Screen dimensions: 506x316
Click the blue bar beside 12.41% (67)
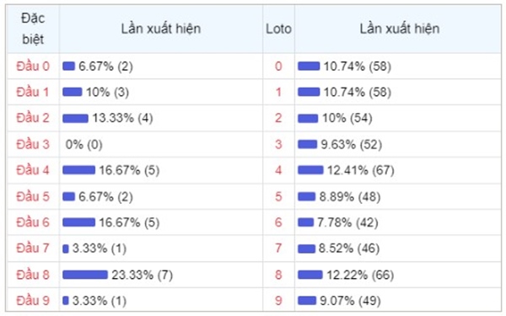(x=310, y=170)
